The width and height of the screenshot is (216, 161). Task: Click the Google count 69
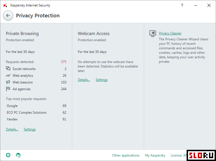(x=64, y=106)
